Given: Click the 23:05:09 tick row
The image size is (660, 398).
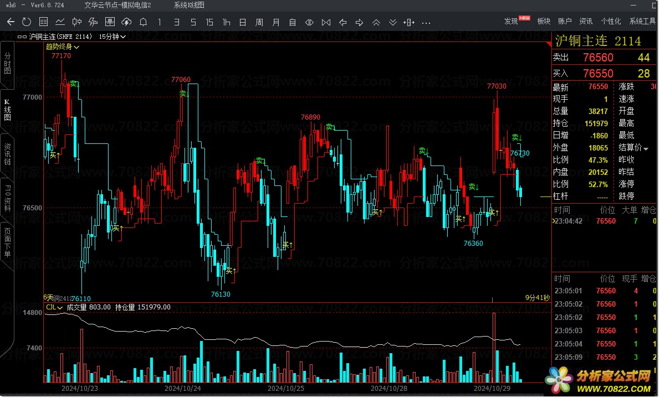Looking at the screenshot, I should point(605,357).
